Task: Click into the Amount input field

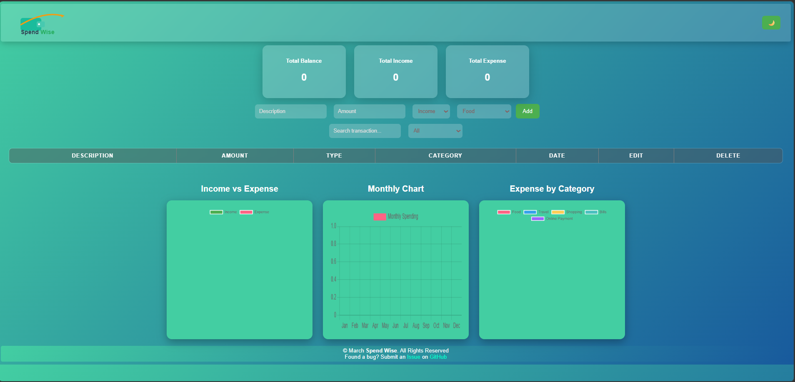Action: tap(369, 111)
